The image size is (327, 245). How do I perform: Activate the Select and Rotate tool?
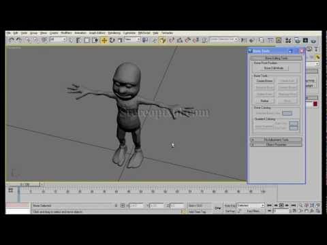click(x=112, y=40)
